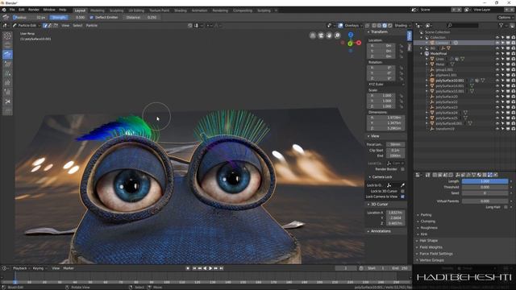Switch to the Shading workspace tab
This screenshot has height=290, width=516.
(181, 10)
